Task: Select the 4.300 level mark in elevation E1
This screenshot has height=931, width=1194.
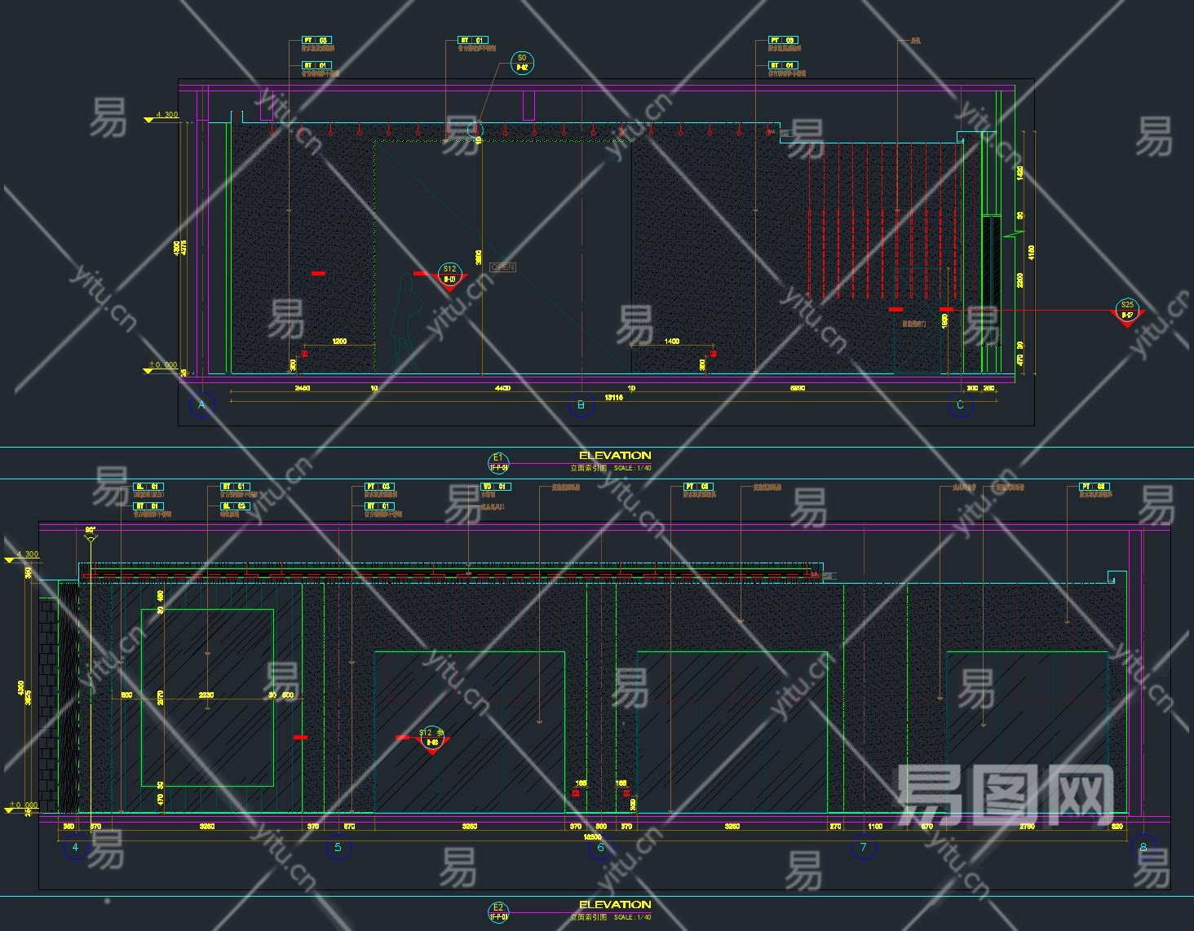Action: tap(161, 117)
